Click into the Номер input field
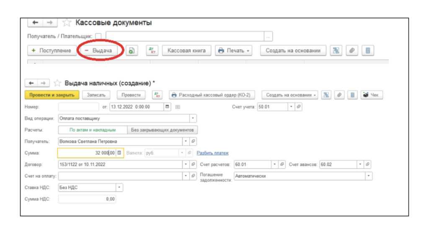 coord(75,107)
